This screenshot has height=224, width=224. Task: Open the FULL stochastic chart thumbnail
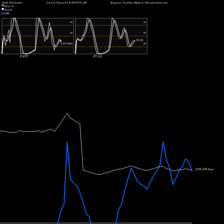[x=111, y=36]
